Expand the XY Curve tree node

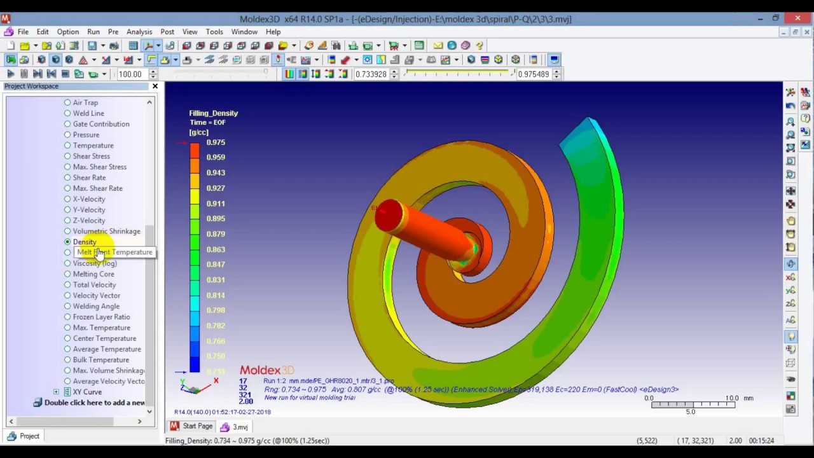(56, 392)
